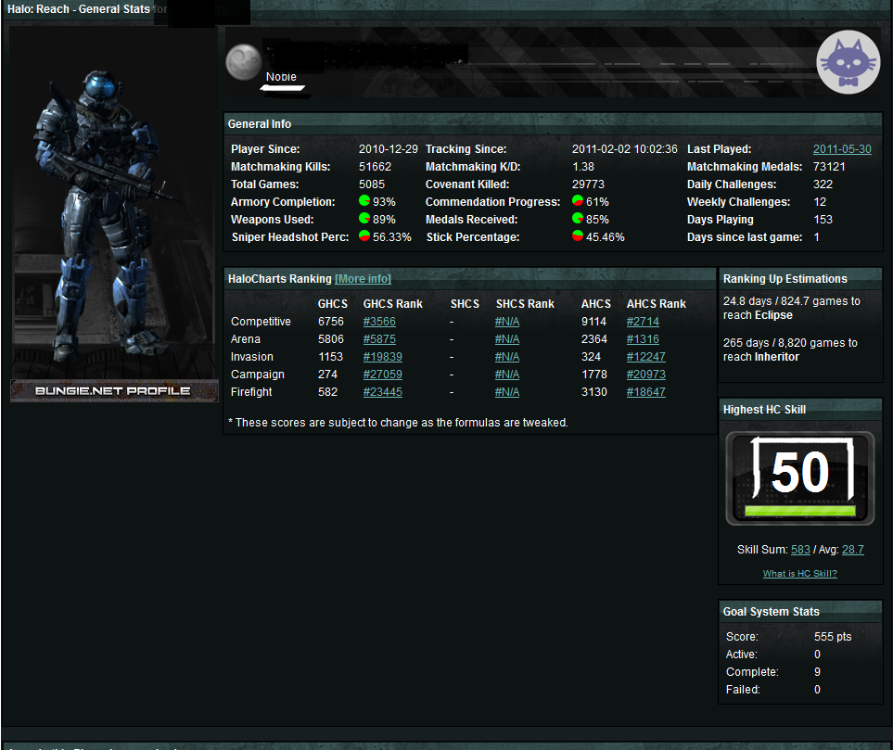The height and width of the screenshot is (750, 893).
Task: Click Invasion SHCS rank #N/A link
Action: [507, 357]
